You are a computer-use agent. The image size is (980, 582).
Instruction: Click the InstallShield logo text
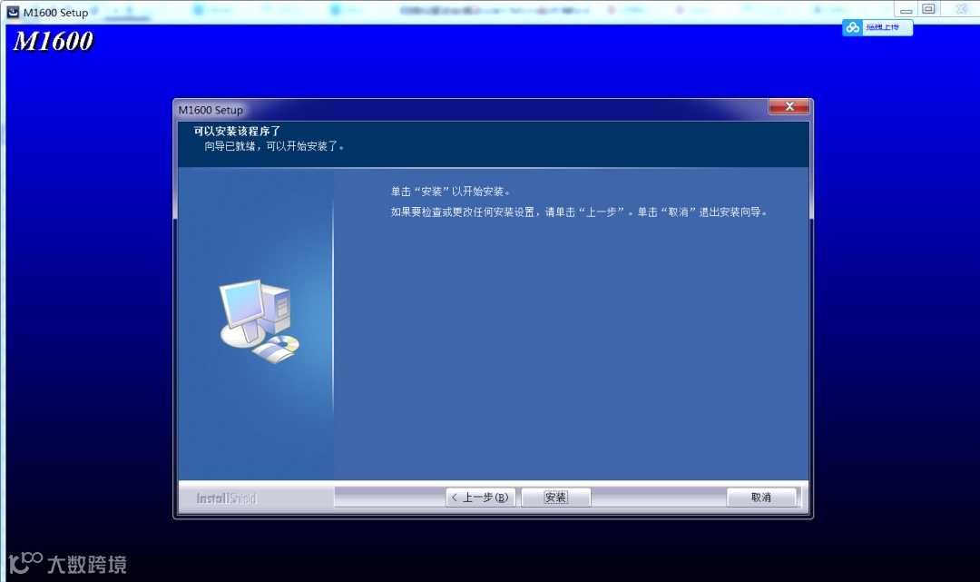226,498
